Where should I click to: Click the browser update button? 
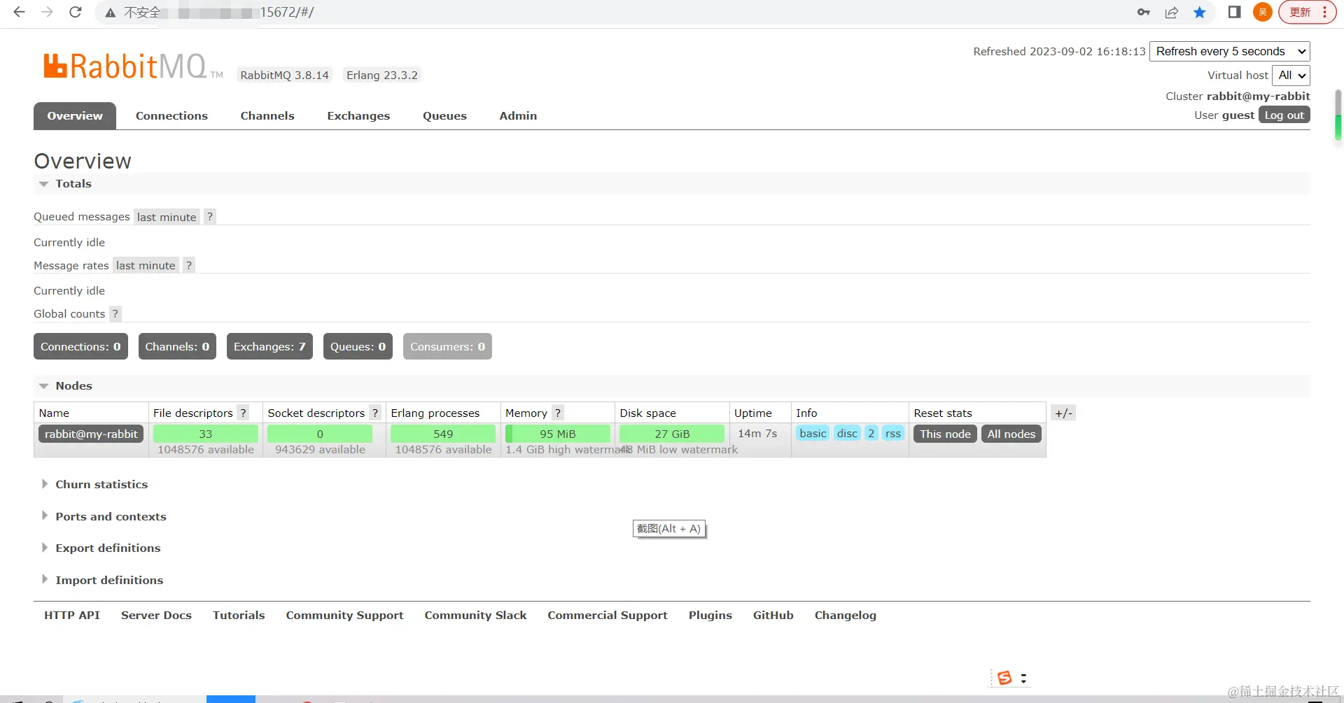pos(1307,12)
